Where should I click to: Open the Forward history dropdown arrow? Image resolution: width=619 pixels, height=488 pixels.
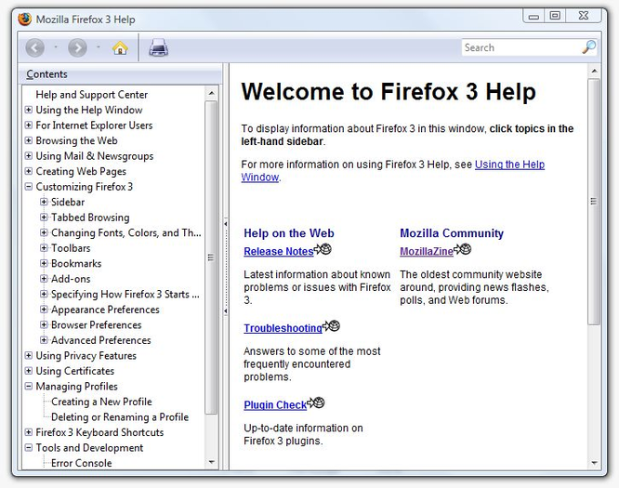point(99,47)
